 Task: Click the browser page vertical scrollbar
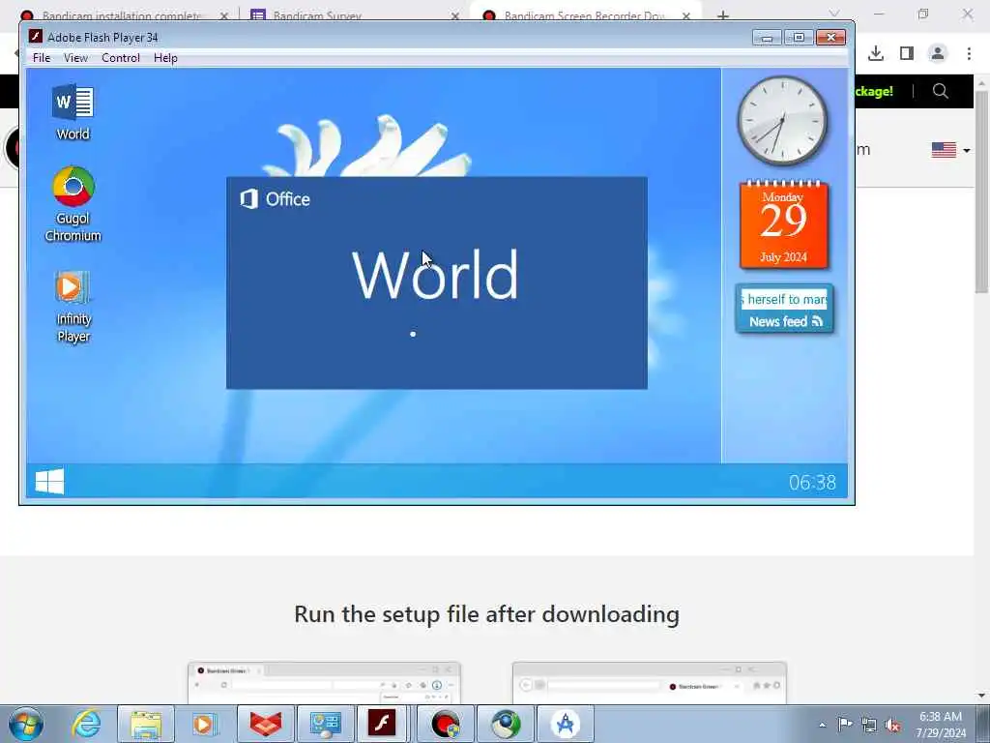click(x=981, y=193)
